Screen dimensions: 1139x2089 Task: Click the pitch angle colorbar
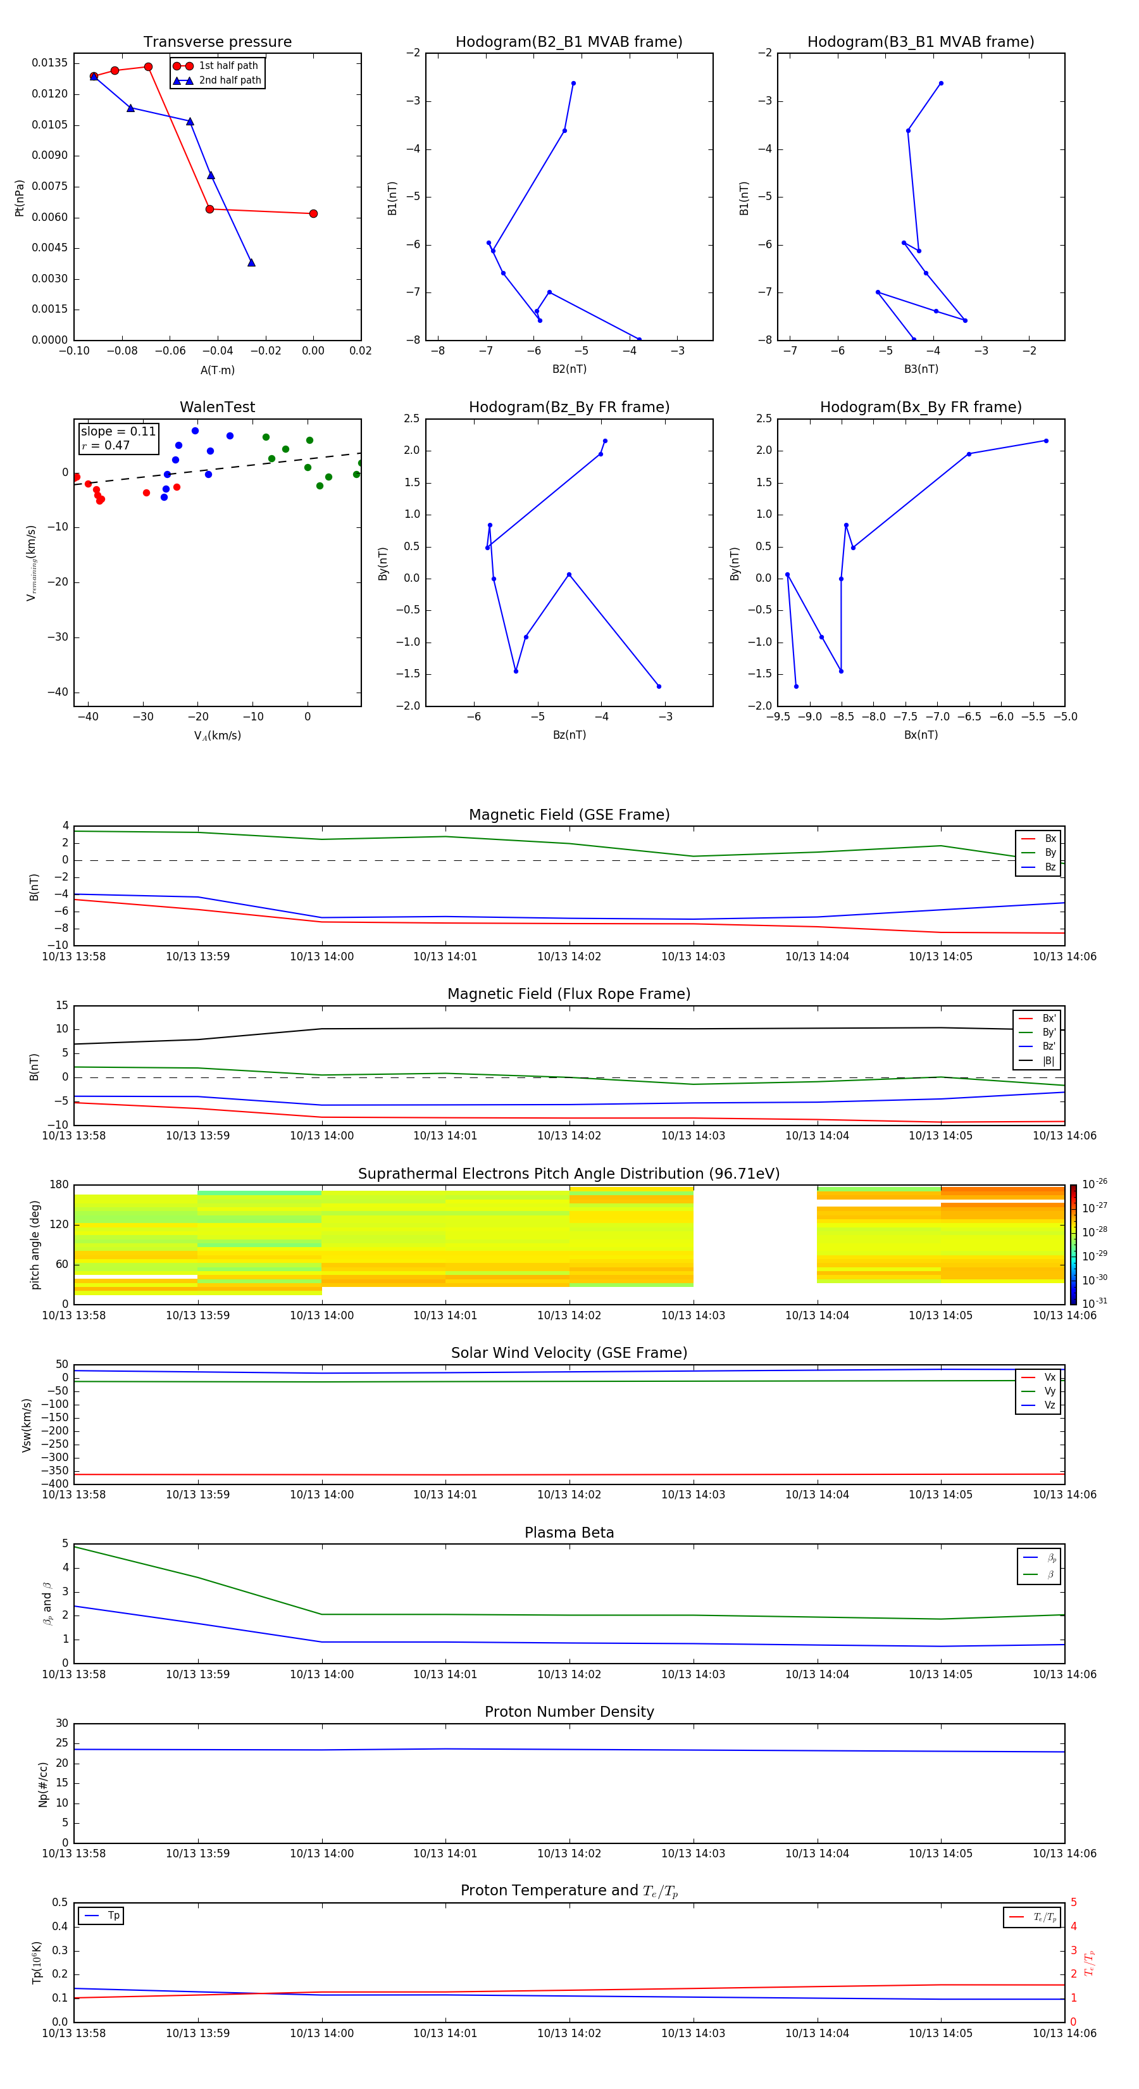tap(1073, 1245)
